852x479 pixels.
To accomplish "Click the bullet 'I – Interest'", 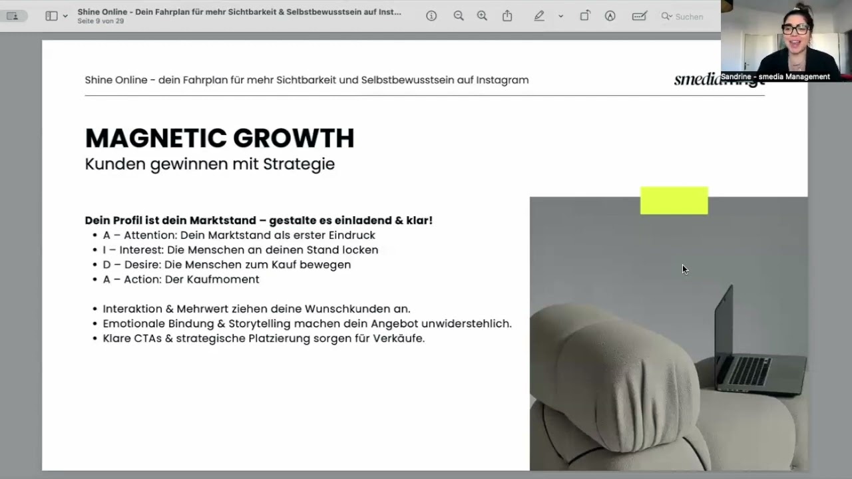I will point(240,250).
